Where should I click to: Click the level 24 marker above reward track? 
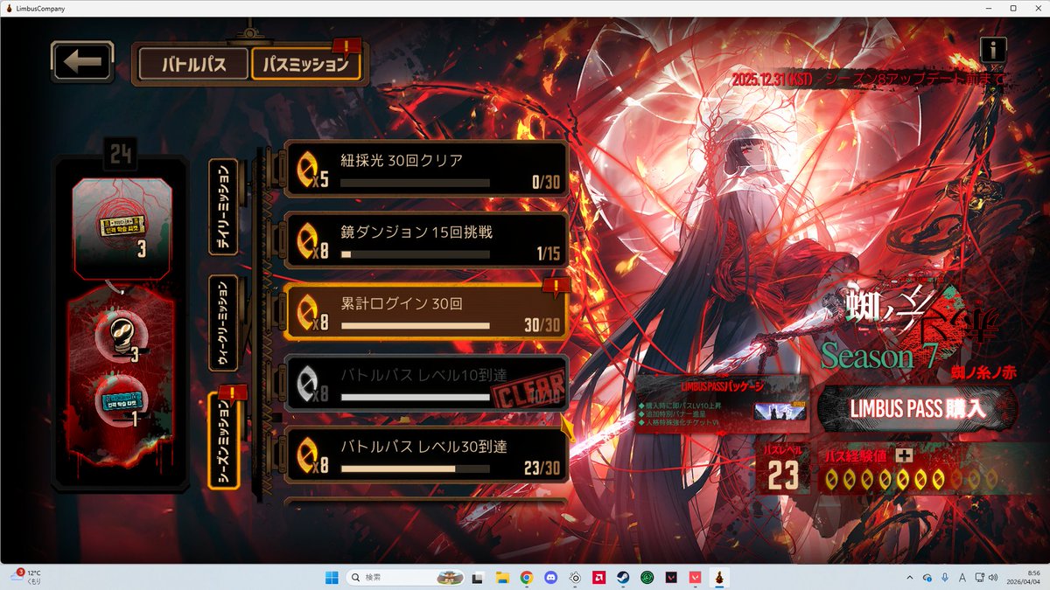pos(120,156)
